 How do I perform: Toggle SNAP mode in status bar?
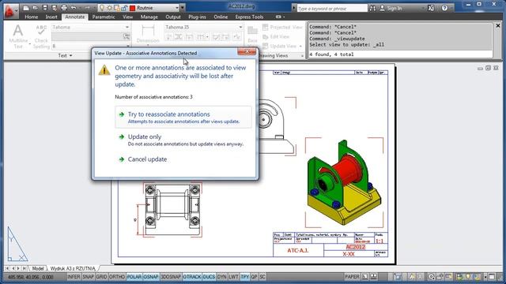click(x=88, y=277)
